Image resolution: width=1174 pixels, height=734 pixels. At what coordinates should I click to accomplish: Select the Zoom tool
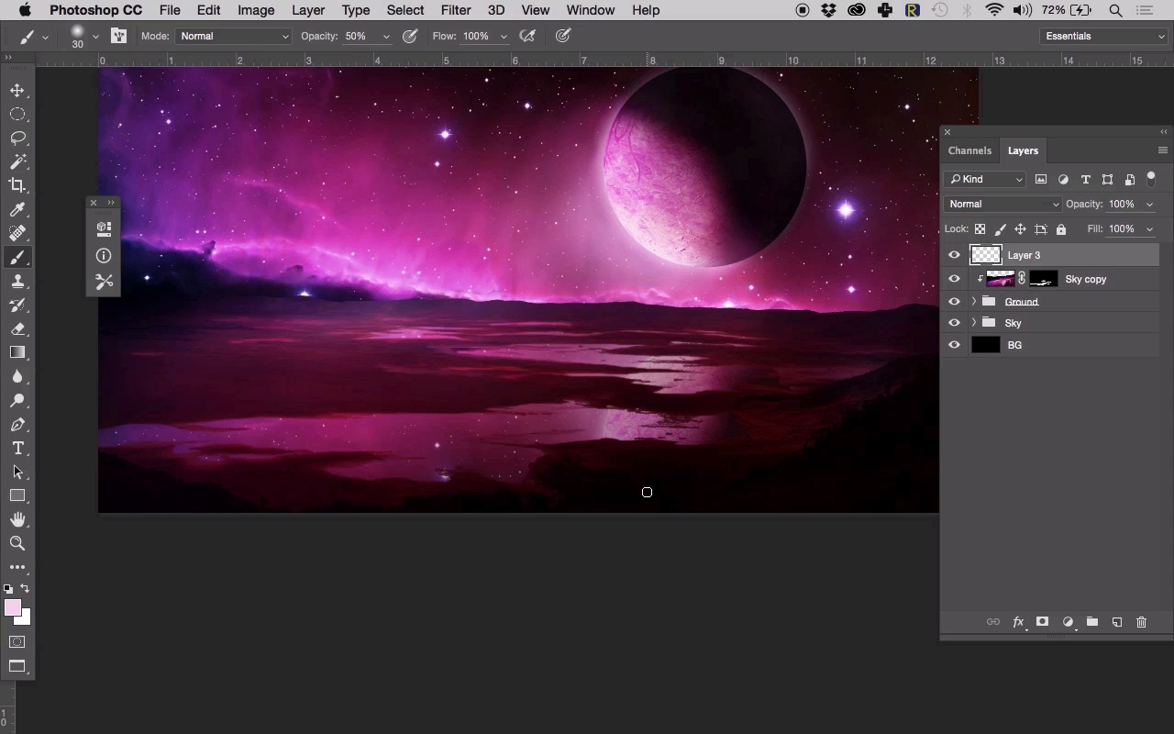pos(17,543)
